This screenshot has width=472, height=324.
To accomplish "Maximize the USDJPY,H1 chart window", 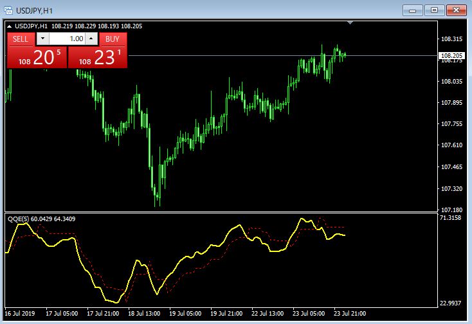I will tap(434, 10).
